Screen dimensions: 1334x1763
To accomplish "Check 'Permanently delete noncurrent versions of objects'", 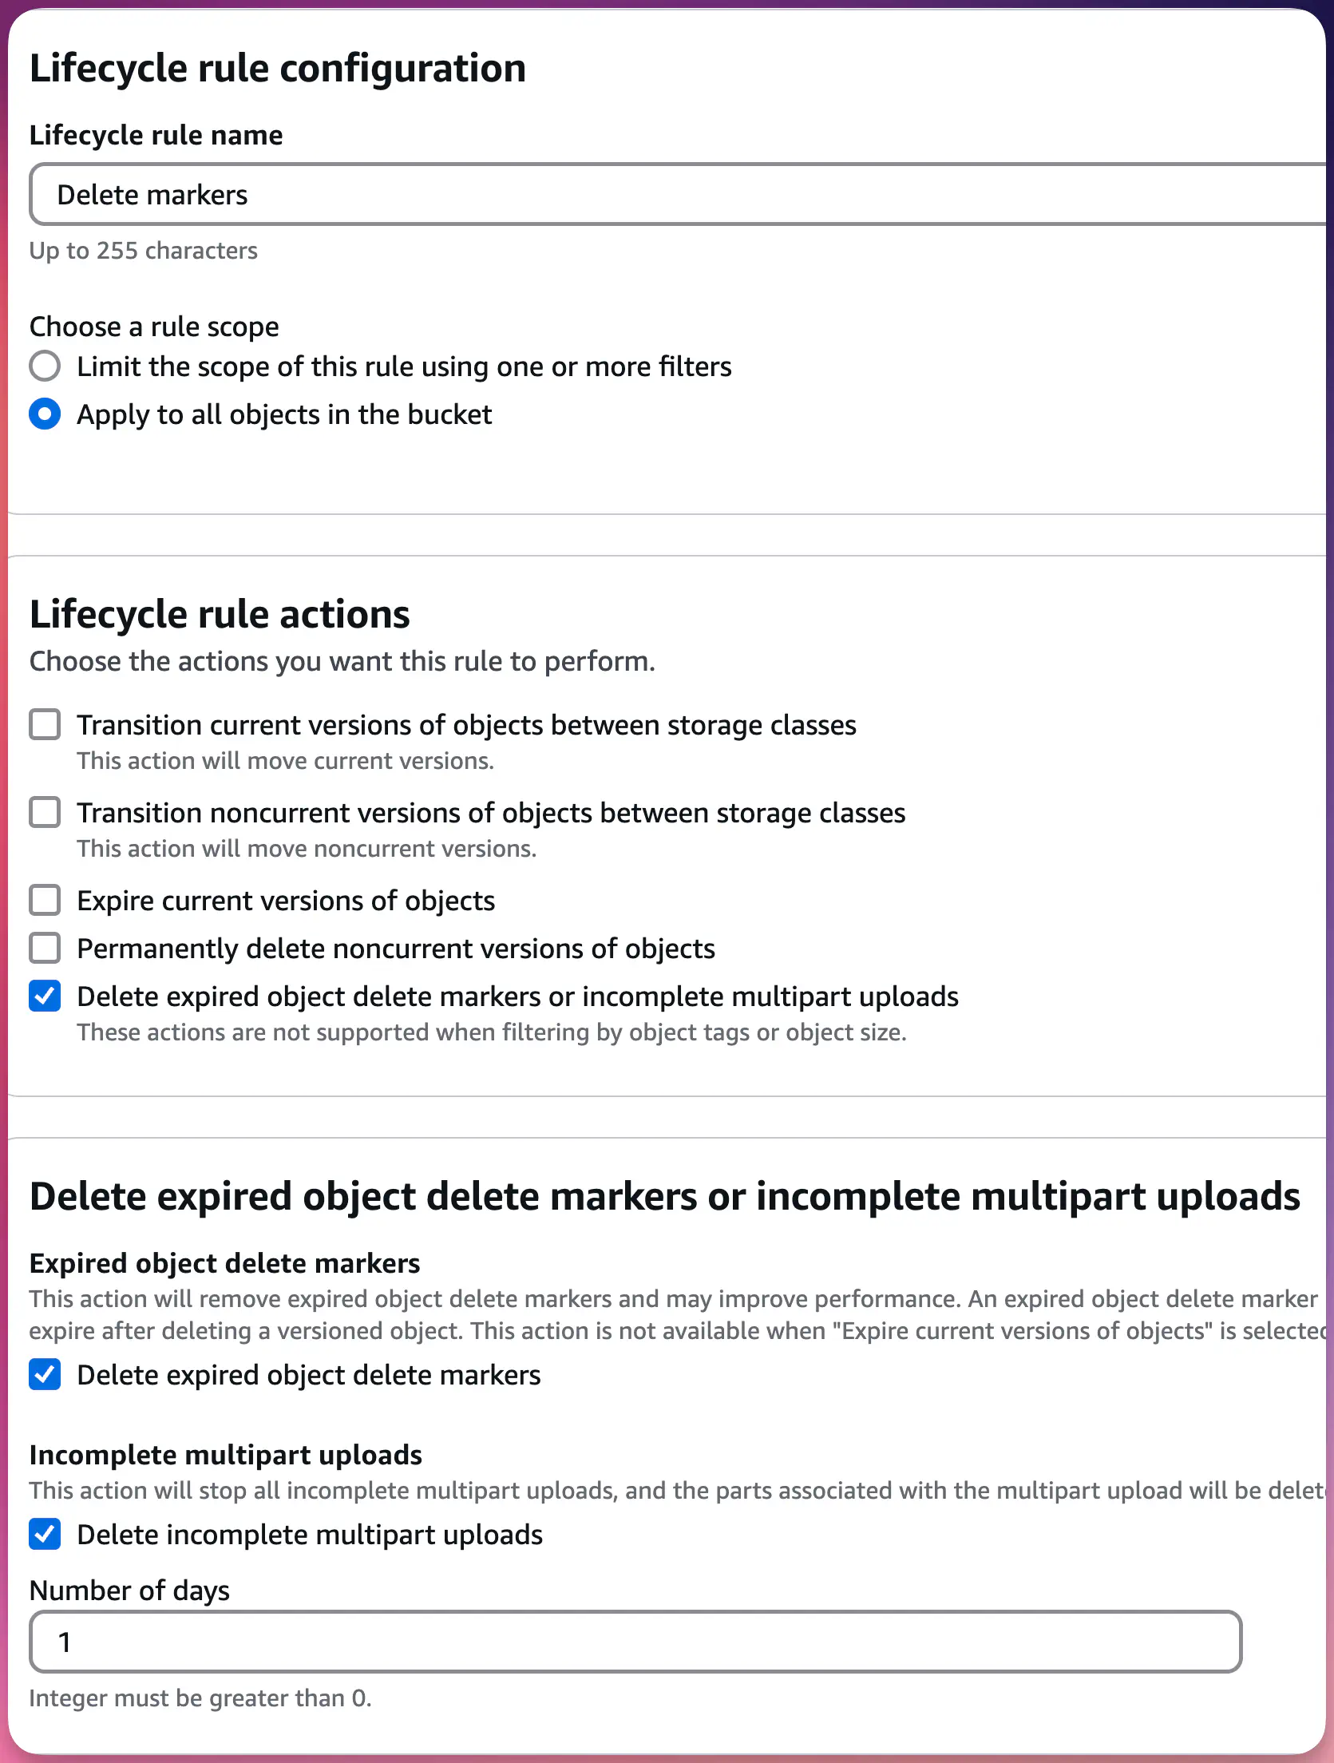I will (45, 948).
